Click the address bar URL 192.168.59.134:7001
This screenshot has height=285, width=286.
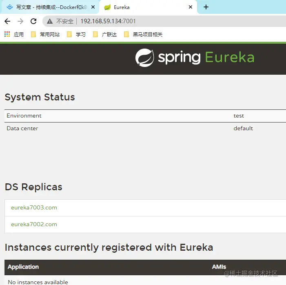click(x=108, y=21)
